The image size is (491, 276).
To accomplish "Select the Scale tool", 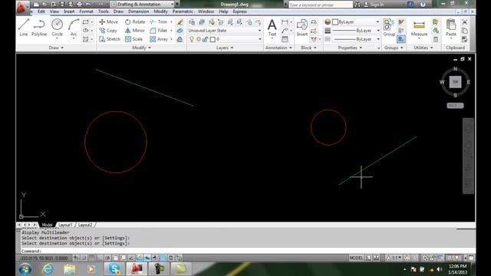I will coord(133,39).
